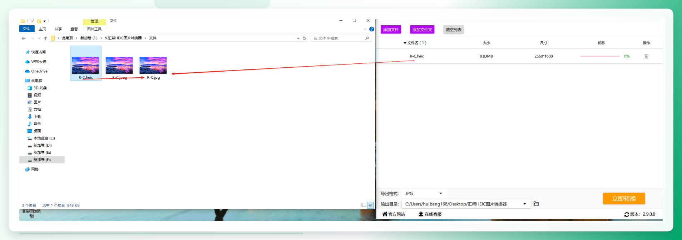
Task: Click breadcrumb 新加卷 (F:) in address bar
Action: coord(89,38)
